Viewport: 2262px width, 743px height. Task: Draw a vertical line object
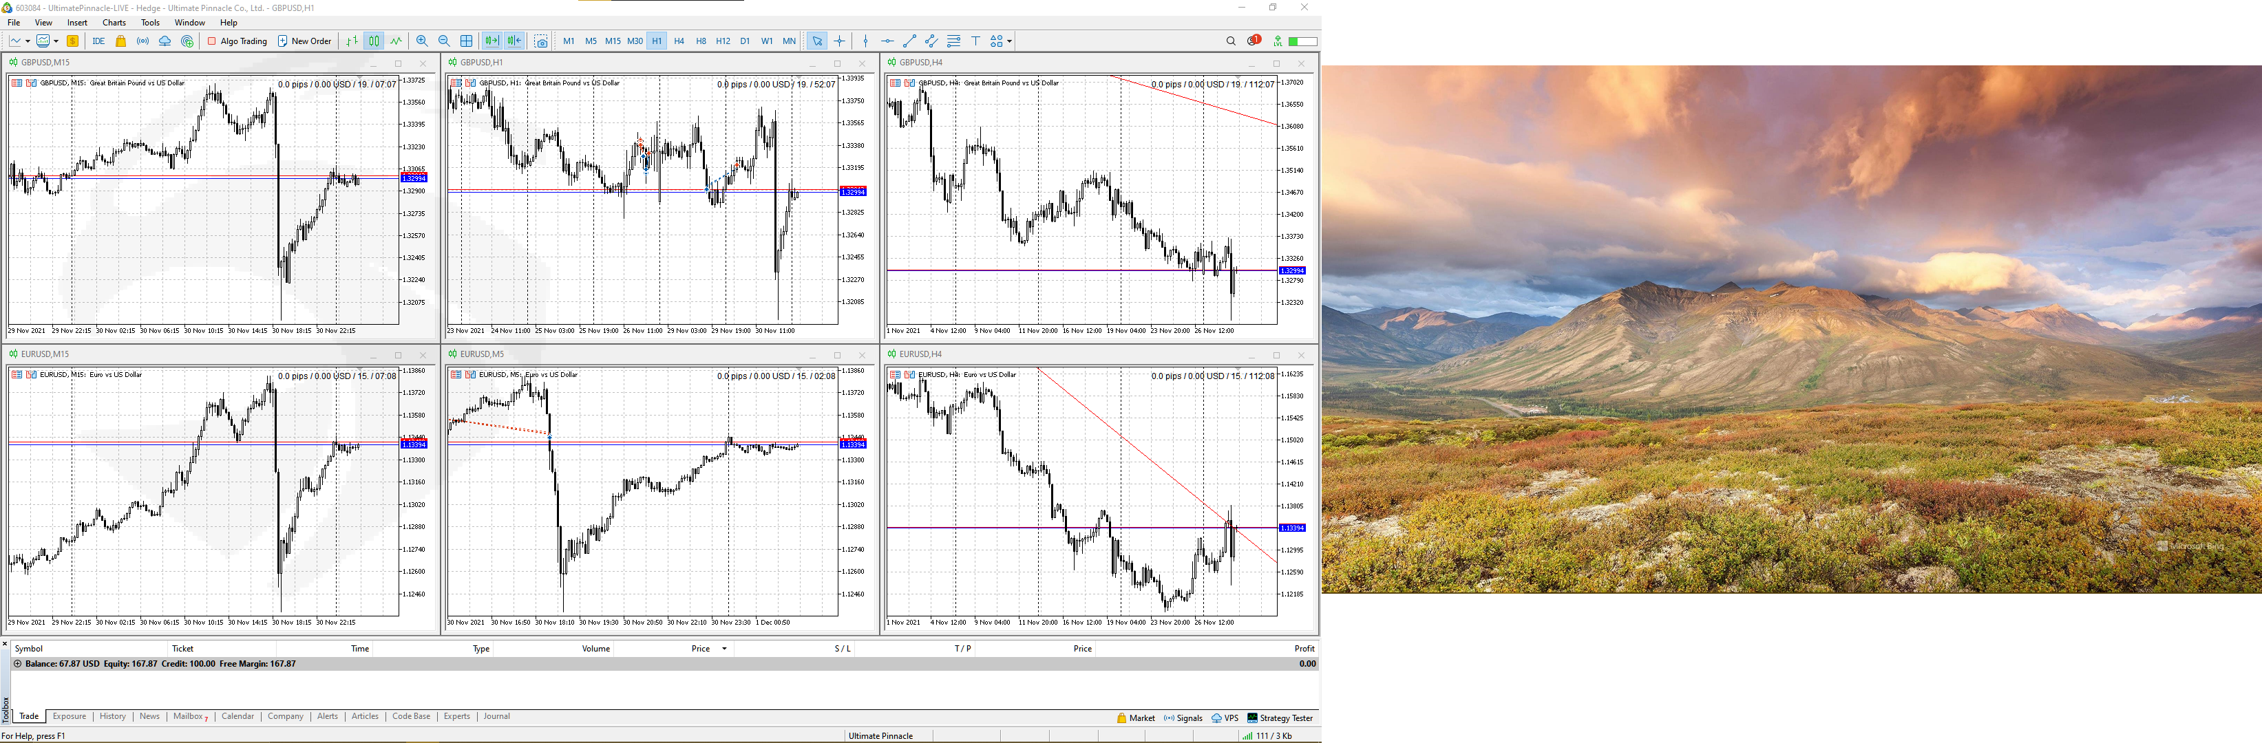866,41
